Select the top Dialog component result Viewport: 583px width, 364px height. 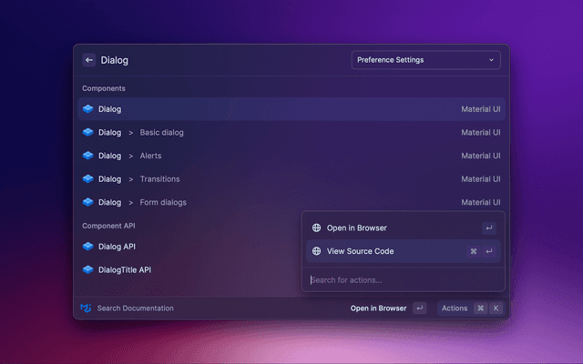click(x=291, y=109)
